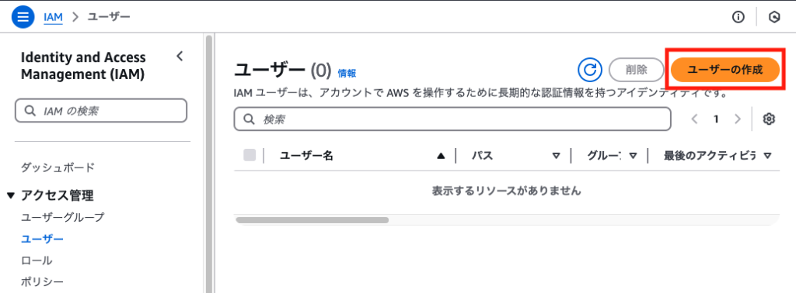Open ユーザーグループ in sidebar
This screenshot has width=796, height=293.
tap(62, 218)
